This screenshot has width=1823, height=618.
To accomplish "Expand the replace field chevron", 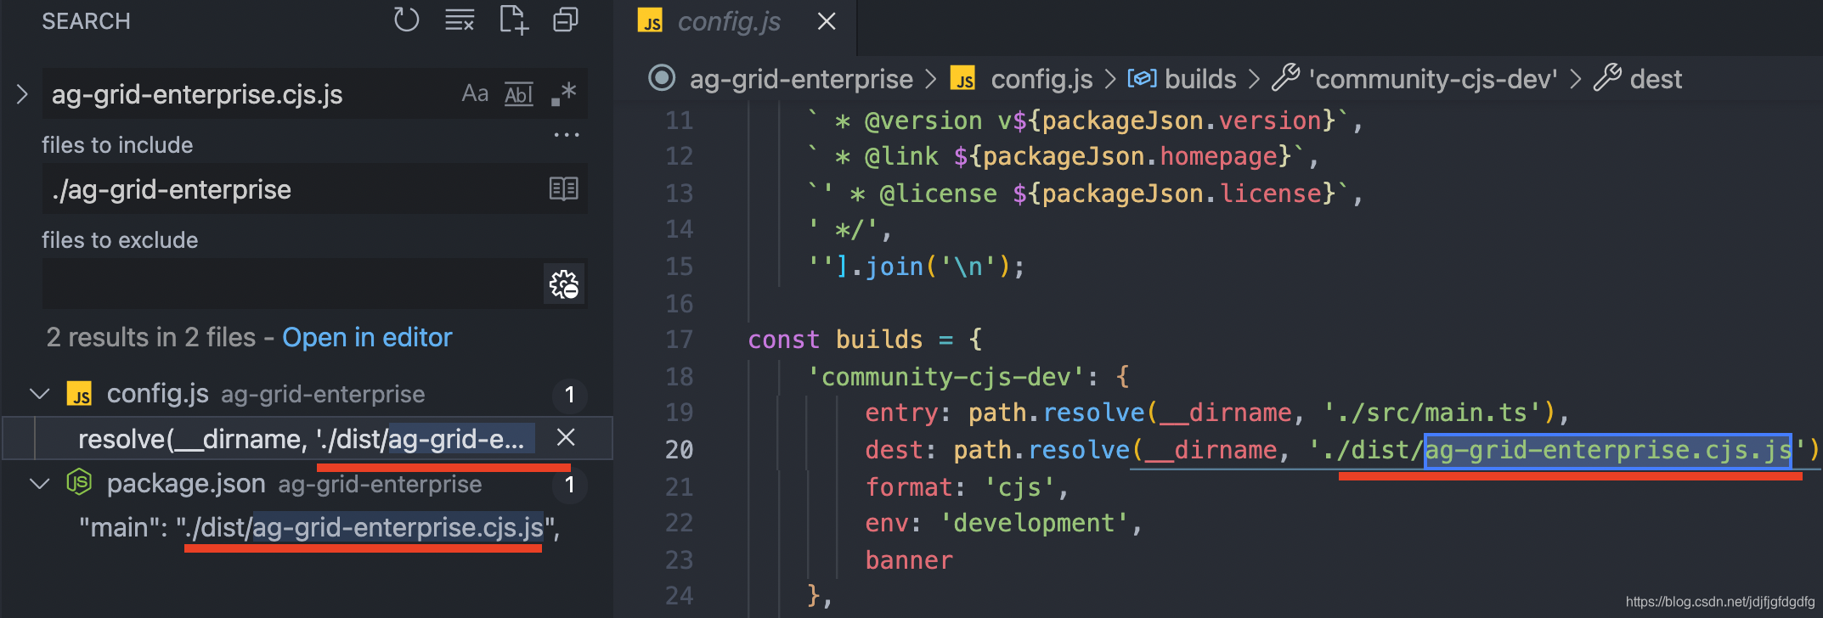I will pos(22,94).
